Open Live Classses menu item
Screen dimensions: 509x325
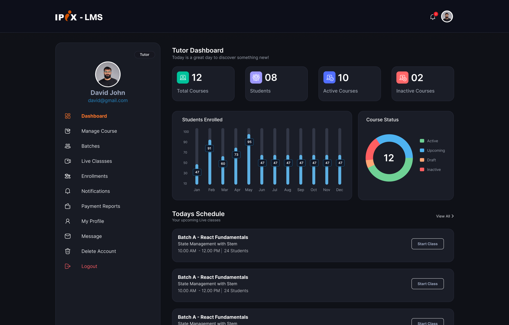click(x=96, y=161)
